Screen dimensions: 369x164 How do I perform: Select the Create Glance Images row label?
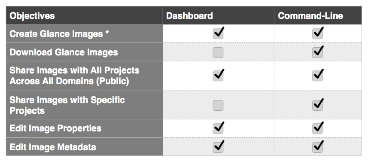[59, 34]
